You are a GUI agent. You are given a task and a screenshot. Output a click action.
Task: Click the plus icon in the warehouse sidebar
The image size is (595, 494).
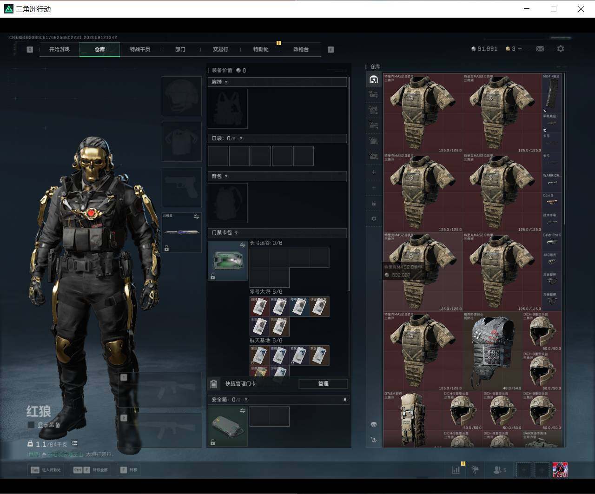(374, 172)
